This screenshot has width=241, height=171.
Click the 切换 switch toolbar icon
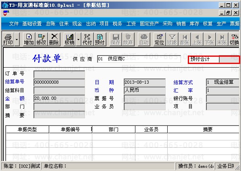(x=234, y=39)
